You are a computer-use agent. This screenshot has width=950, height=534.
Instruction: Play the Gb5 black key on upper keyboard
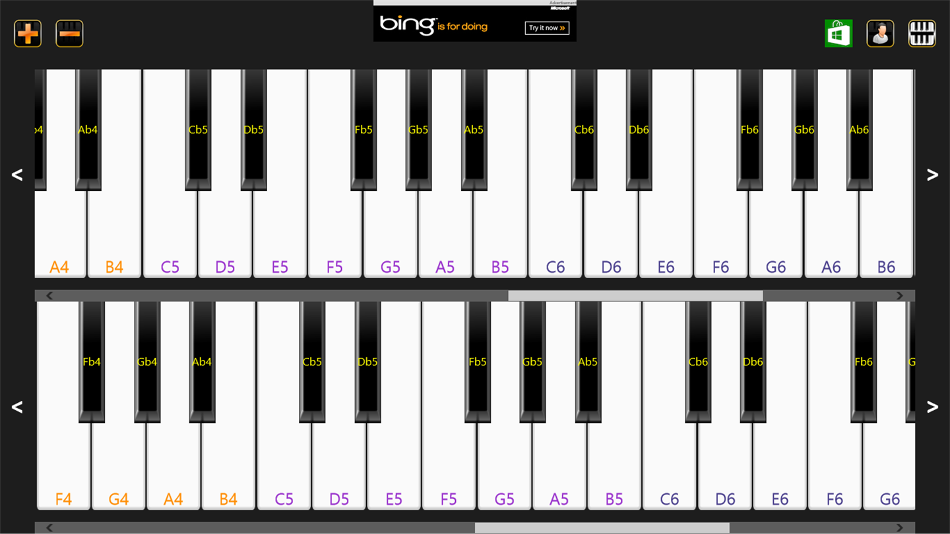click(418, 130)
